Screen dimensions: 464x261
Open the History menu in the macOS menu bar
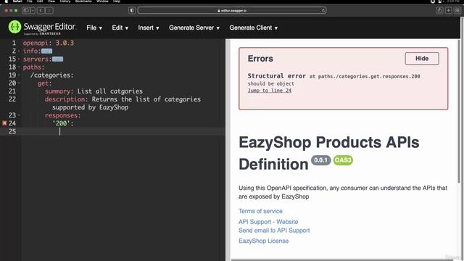pos(65,1)
